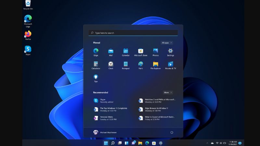This screenshot has width=260, height=146.
Task: Open the Tips app
Action: [96, 79]
